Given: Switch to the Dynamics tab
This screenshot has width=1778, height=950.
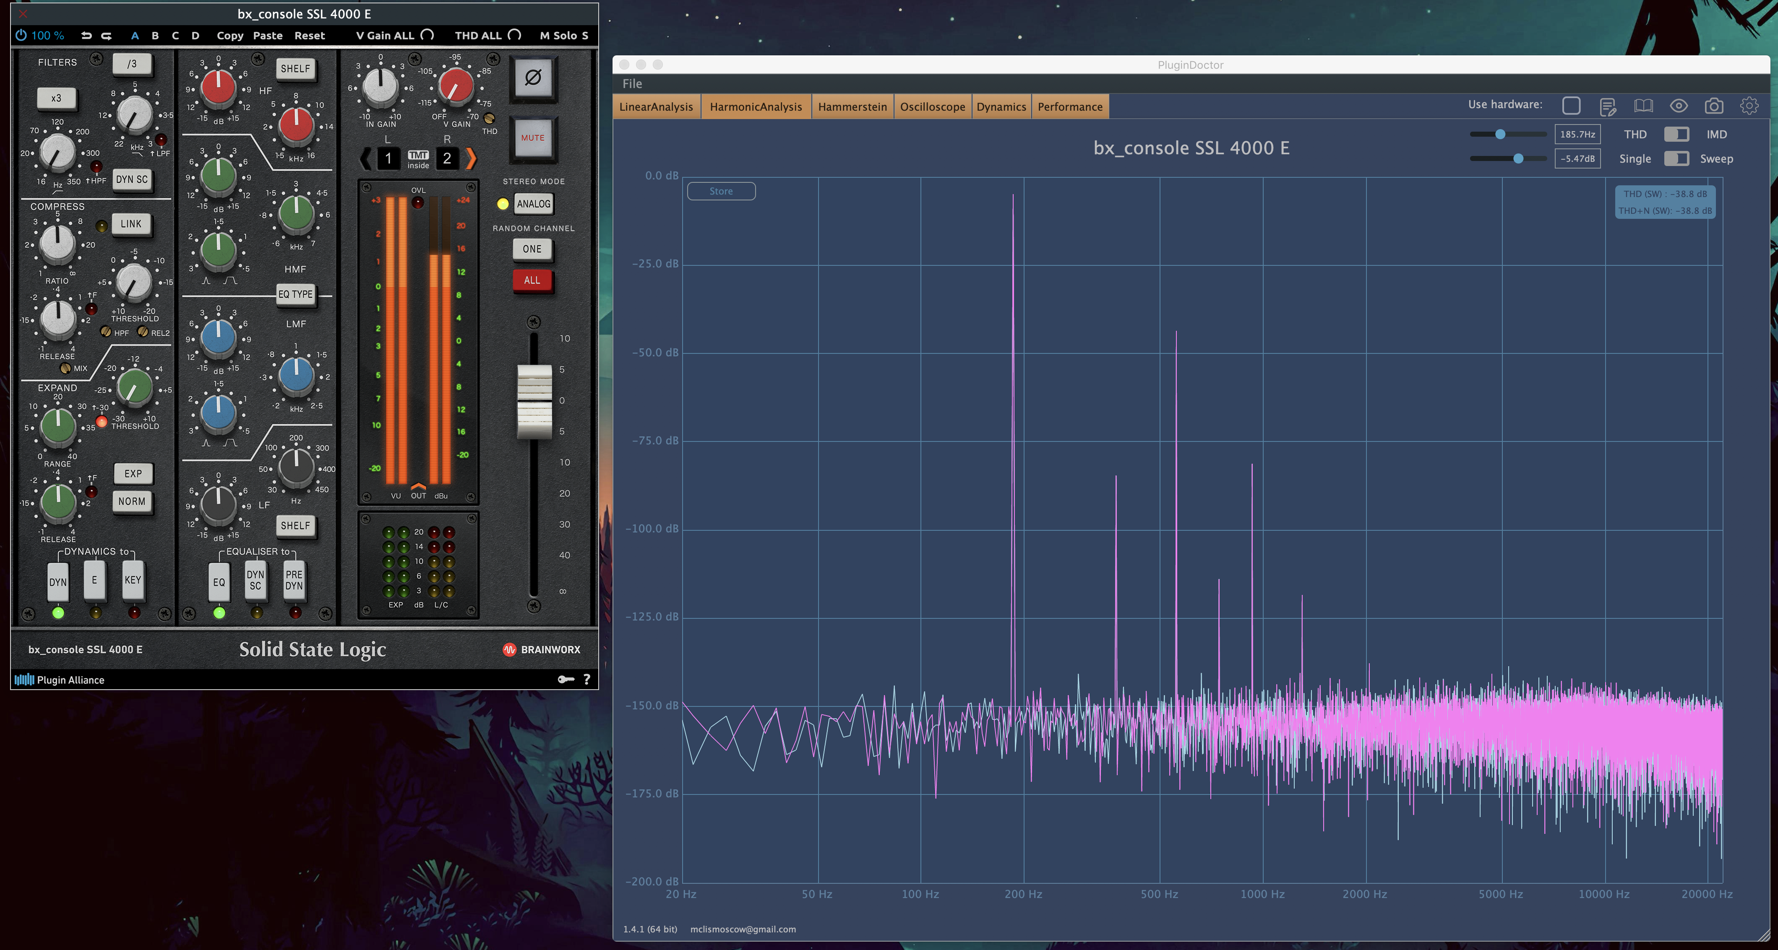Looking at the screenshot, I should click(1001, 106).
